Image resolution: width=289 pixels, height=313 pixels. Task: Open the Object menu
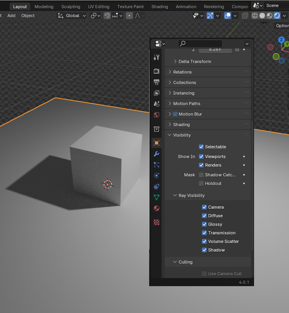28,16
